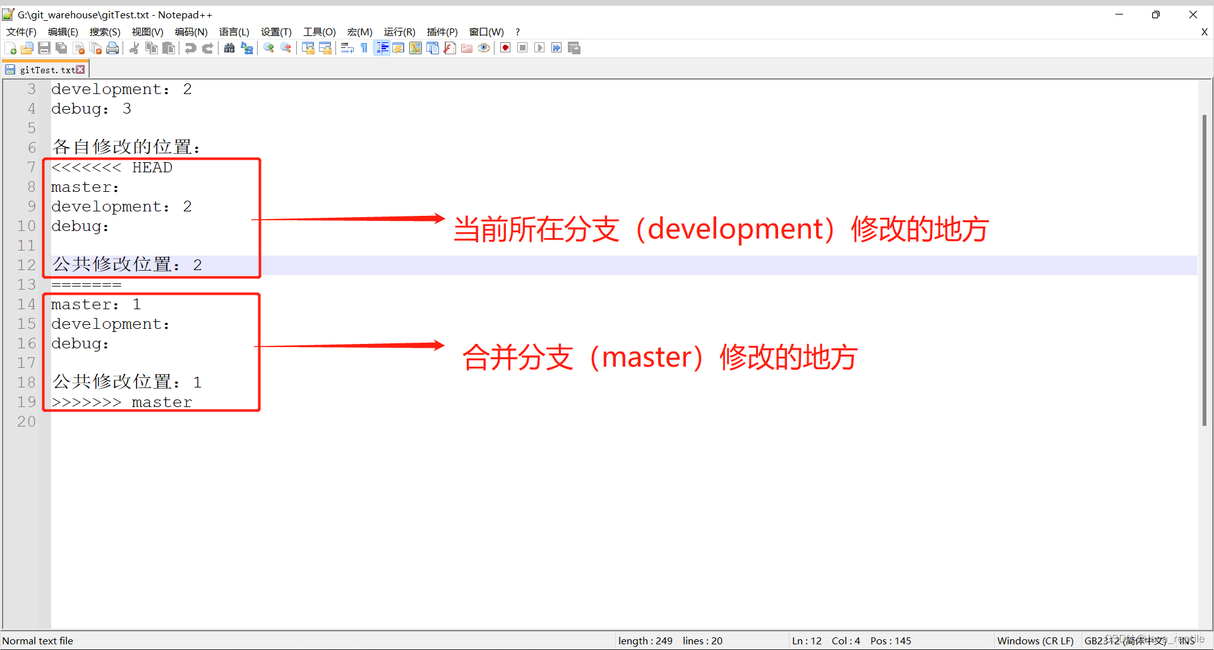Open the 视图(V) menu

148,32
